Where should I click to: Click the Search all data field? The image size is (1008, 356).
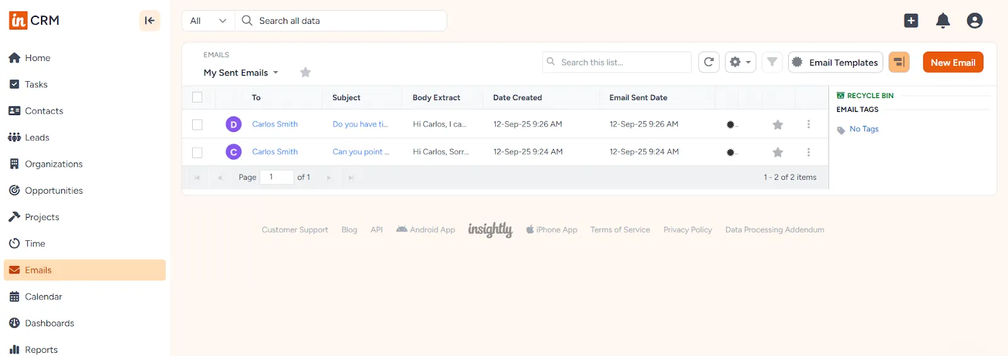[341, 21]
